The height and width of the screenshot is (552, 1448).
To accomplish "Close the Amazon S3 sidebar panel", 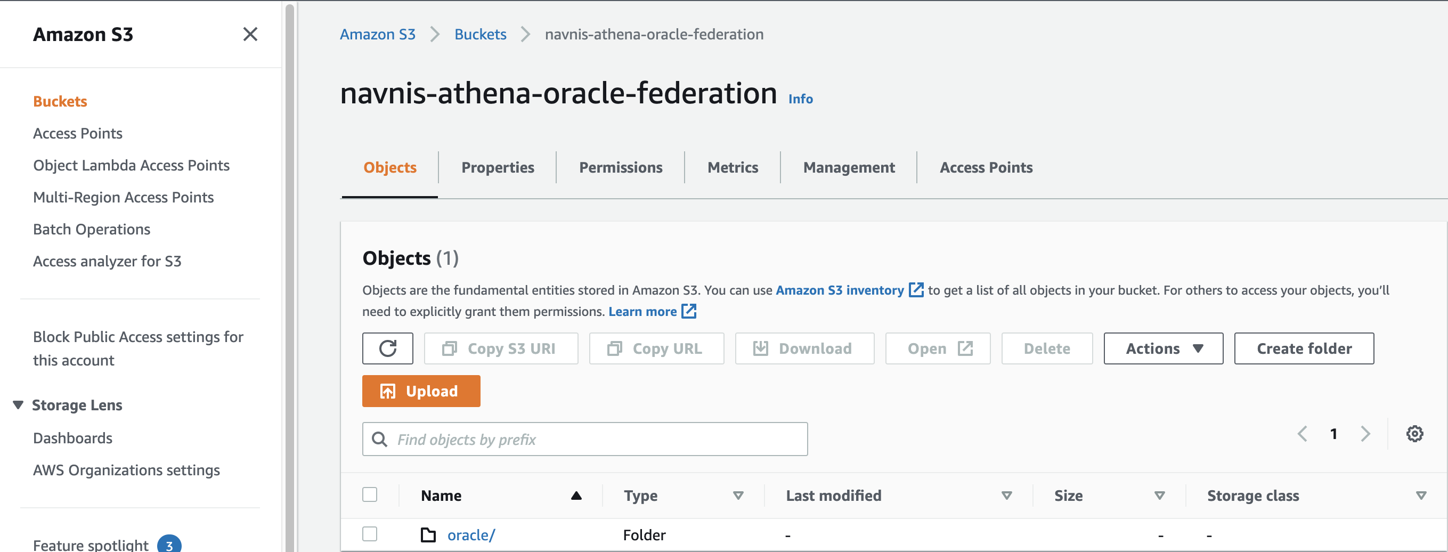I will [x=250, y=34].
